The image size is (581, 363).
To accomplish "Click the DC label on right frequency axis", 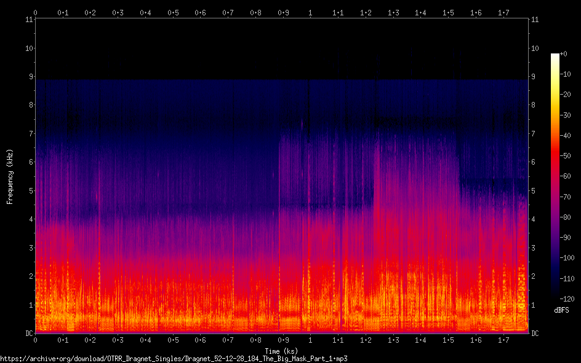I will [x=535, y=333].
